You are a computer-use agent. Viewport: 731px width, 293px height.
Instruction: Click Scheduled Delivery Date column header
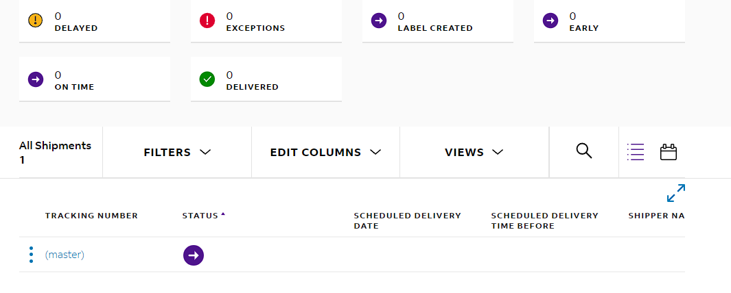coord(407,220)
